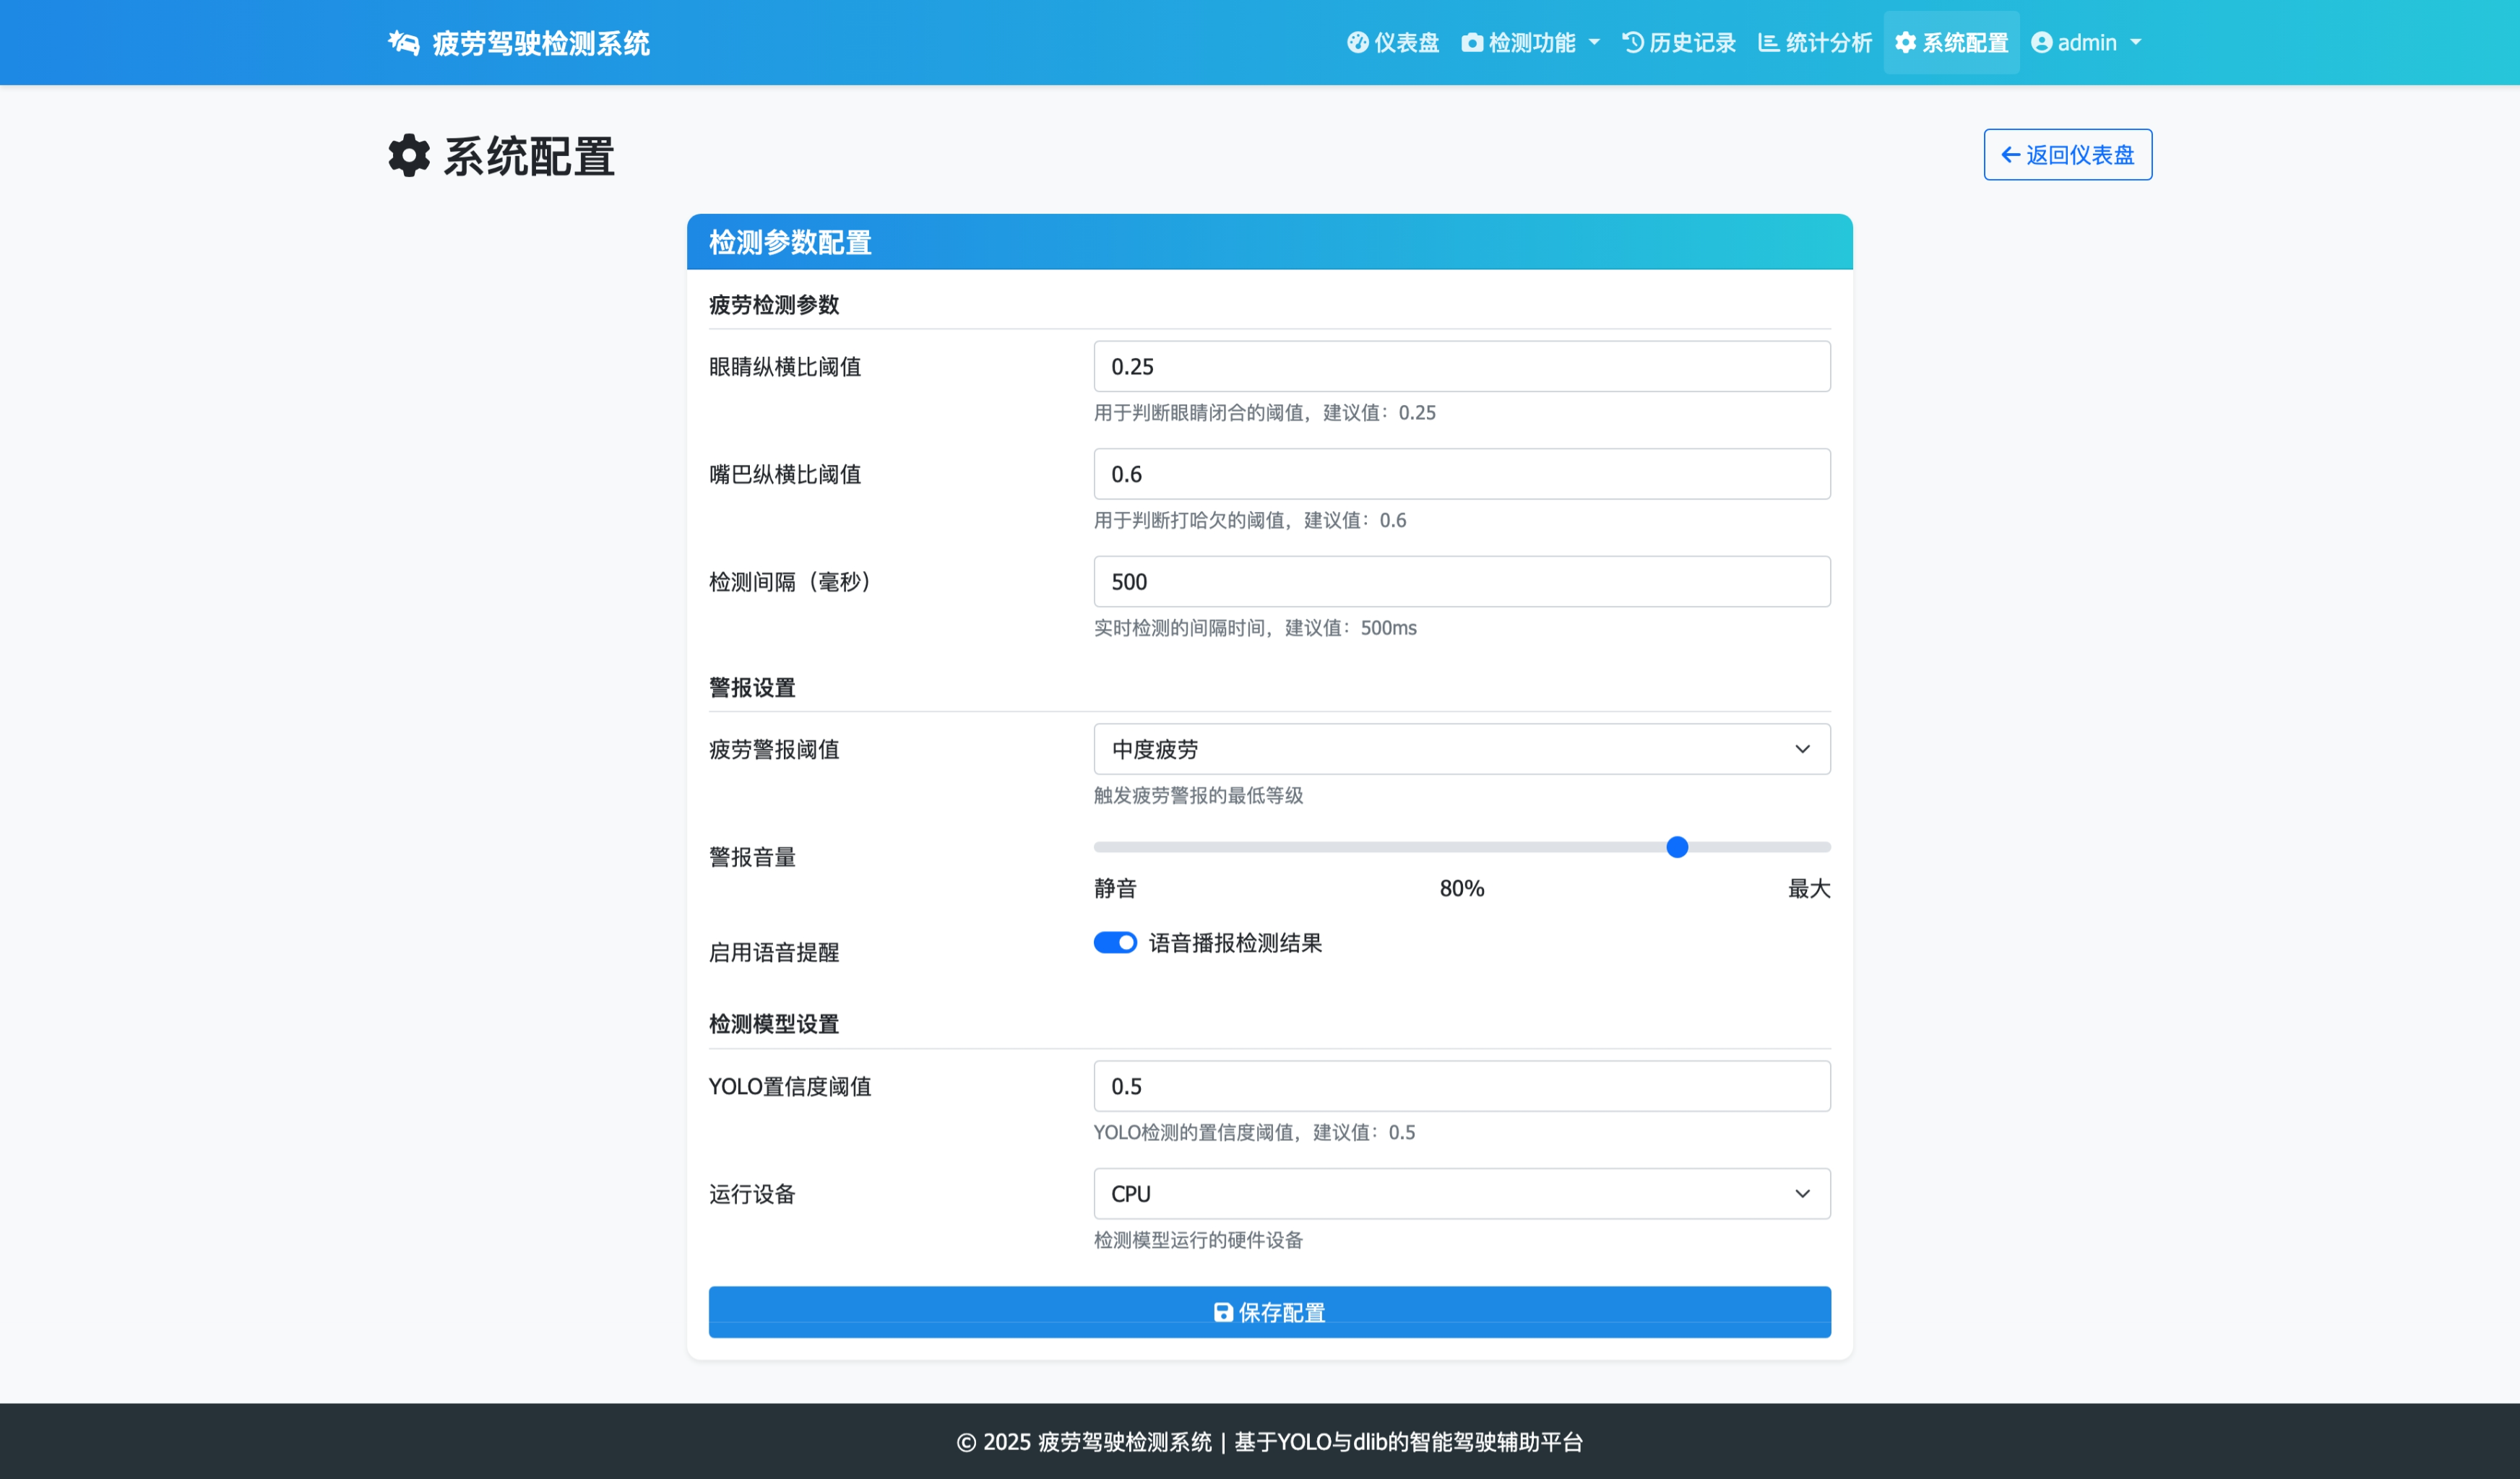The image size is (2520, 1479).
Task: Expand the admin account menu caret
Action: tap(2136, 43)
